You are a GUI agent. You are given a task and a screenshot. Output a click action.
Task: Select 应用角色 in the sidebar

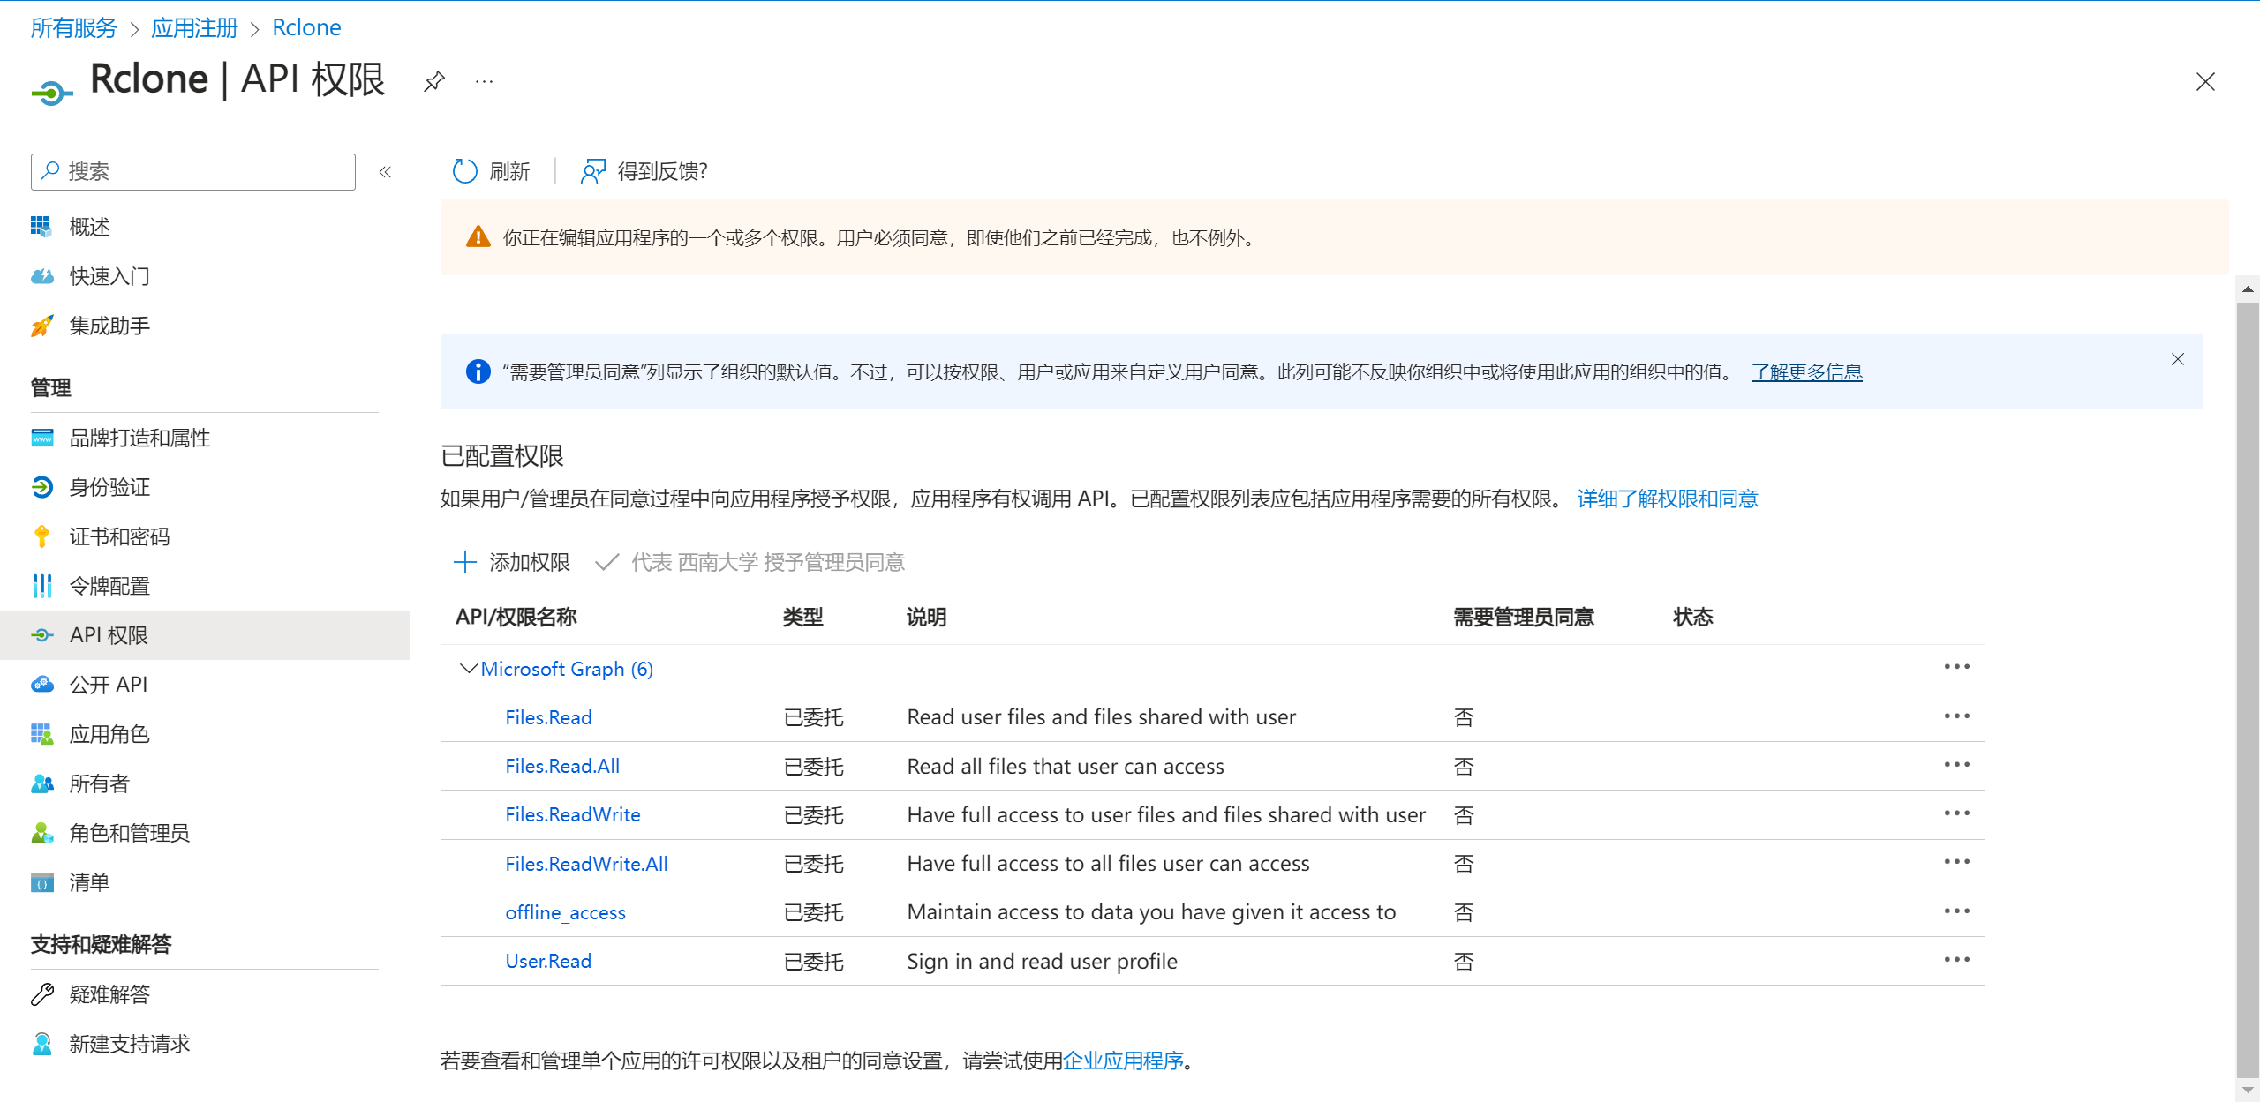coord(109,733)
